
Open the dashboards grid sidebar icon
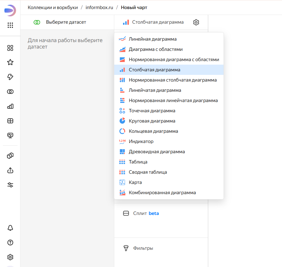pos(10,121)
